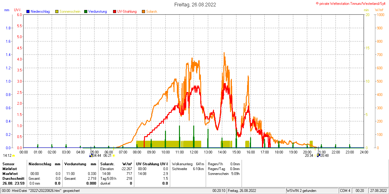Click the yellow min axis unit label
The image size is (389, 194).
366,10
